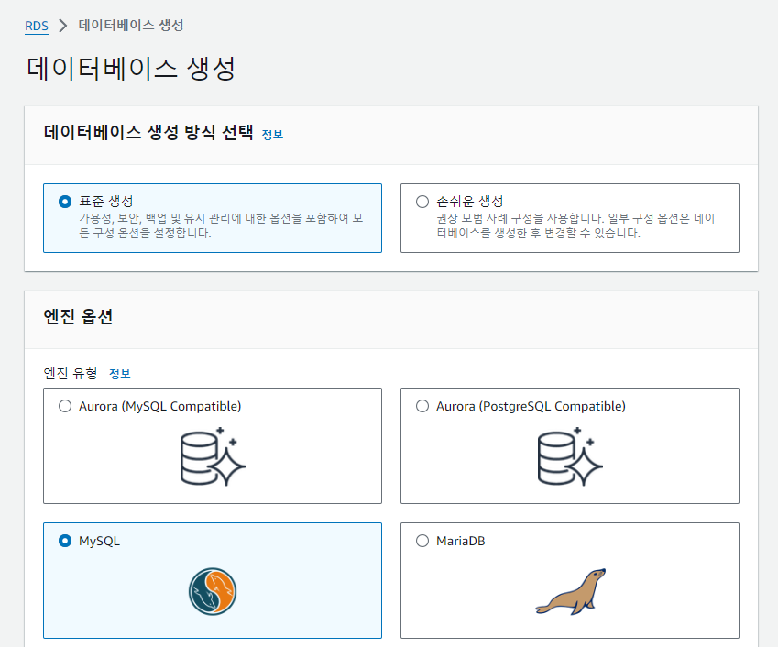778x647 pixels.
Task: Select the MariaDB engine radio button
Action: point(422,541)
